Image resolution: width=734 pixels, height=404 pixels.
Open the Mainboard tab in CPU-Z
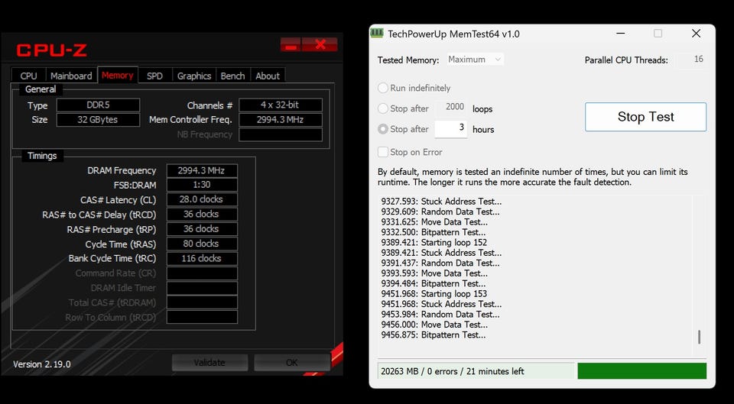pos(71,76)
